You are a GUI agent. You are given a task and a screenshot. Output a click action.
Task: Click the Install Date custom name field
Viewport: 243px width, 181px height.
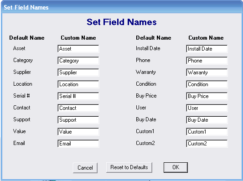tap(207, 49)
